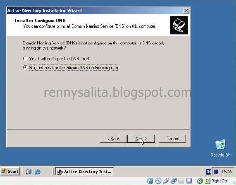Click the VirtualBox keyboard capture arrow icon

coord(207,181)
